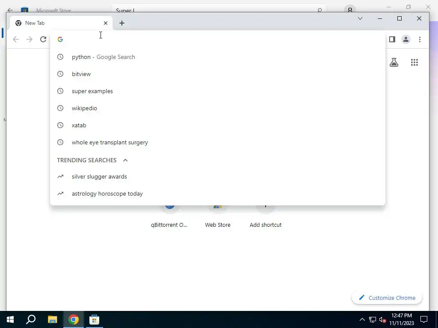Click the browser forward arrow
438x328 pixels.
pos(30,39)
